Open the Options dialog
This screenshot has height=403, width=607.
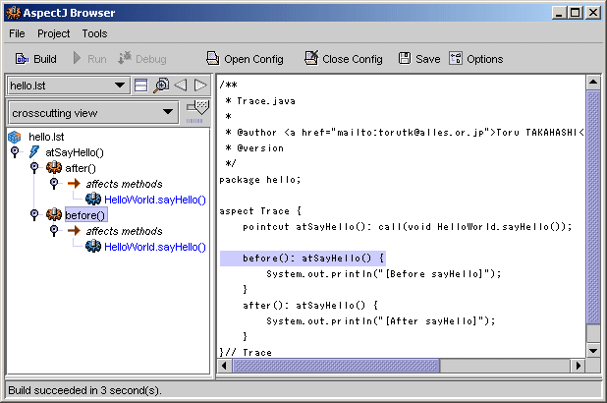click(476, 59)
